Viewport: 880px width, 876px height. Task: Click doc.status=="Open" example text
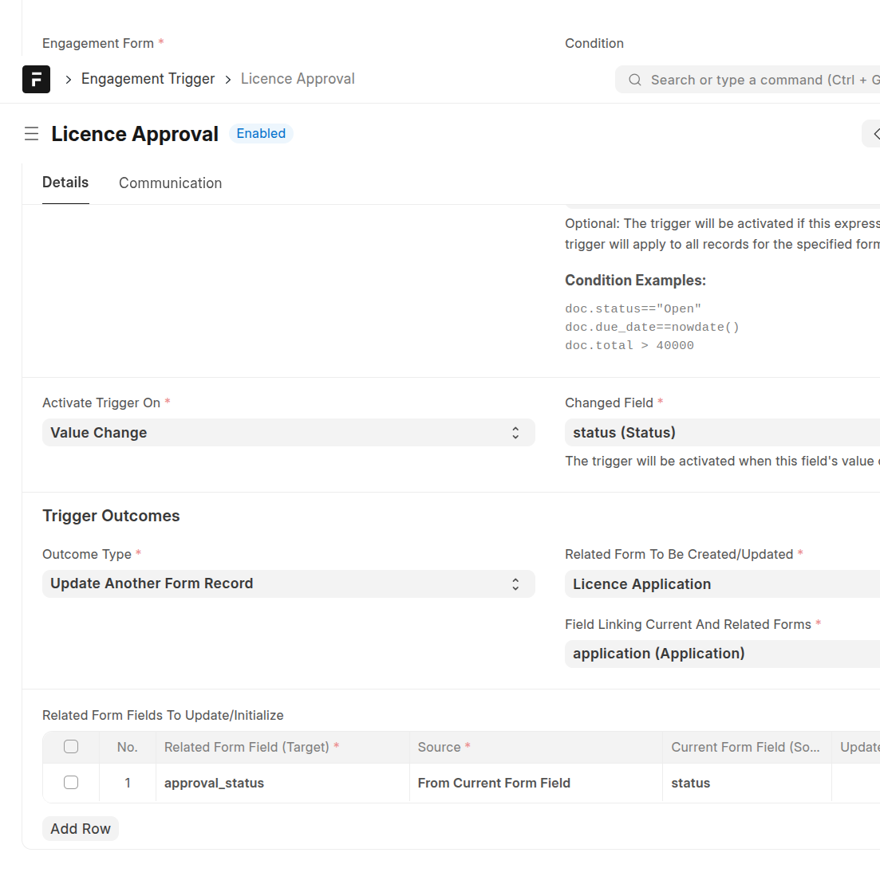tap(633, 308)
